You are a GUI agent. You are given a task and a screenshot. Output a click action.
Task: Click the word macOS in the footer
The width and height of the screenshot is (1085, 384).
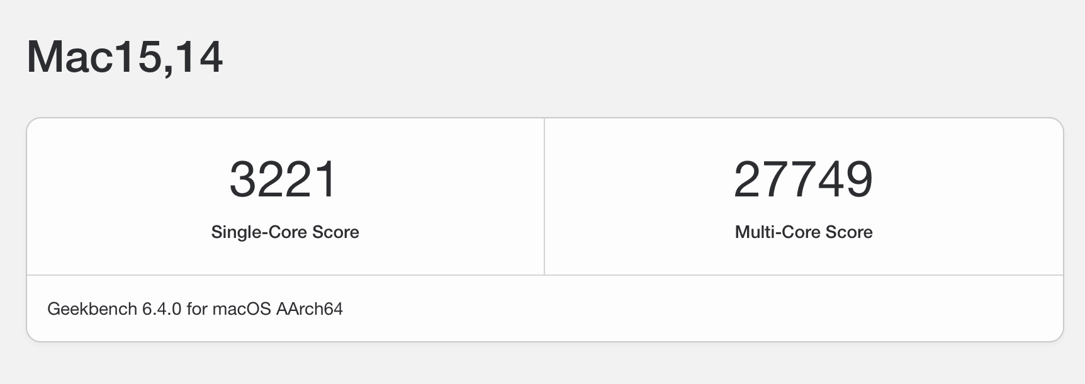(x=242, y=309)
